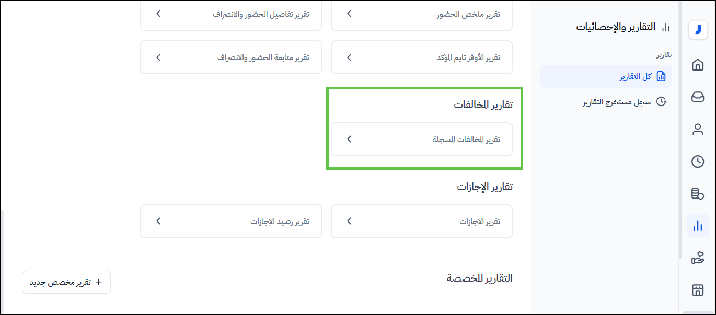Viewport: 716px width, 315px height.
Task: Select the reports bar chart icon
Action: pos(697,226)
